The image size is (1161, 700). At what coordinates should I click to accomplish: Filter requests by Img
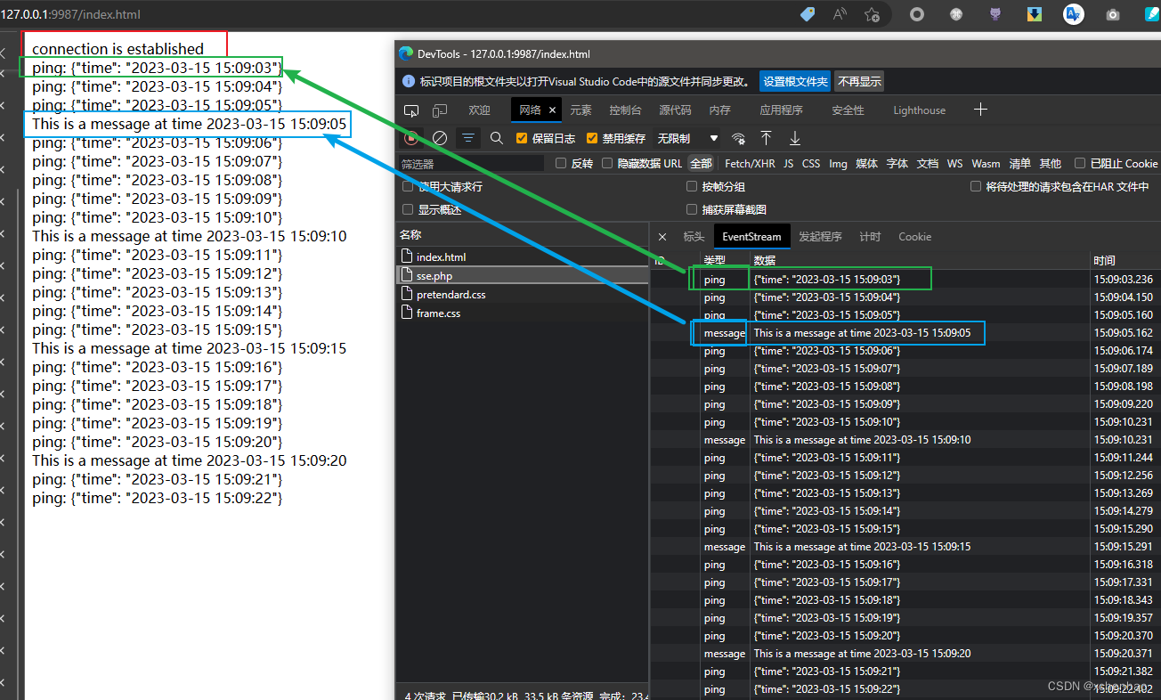click(x=838, y=163)
